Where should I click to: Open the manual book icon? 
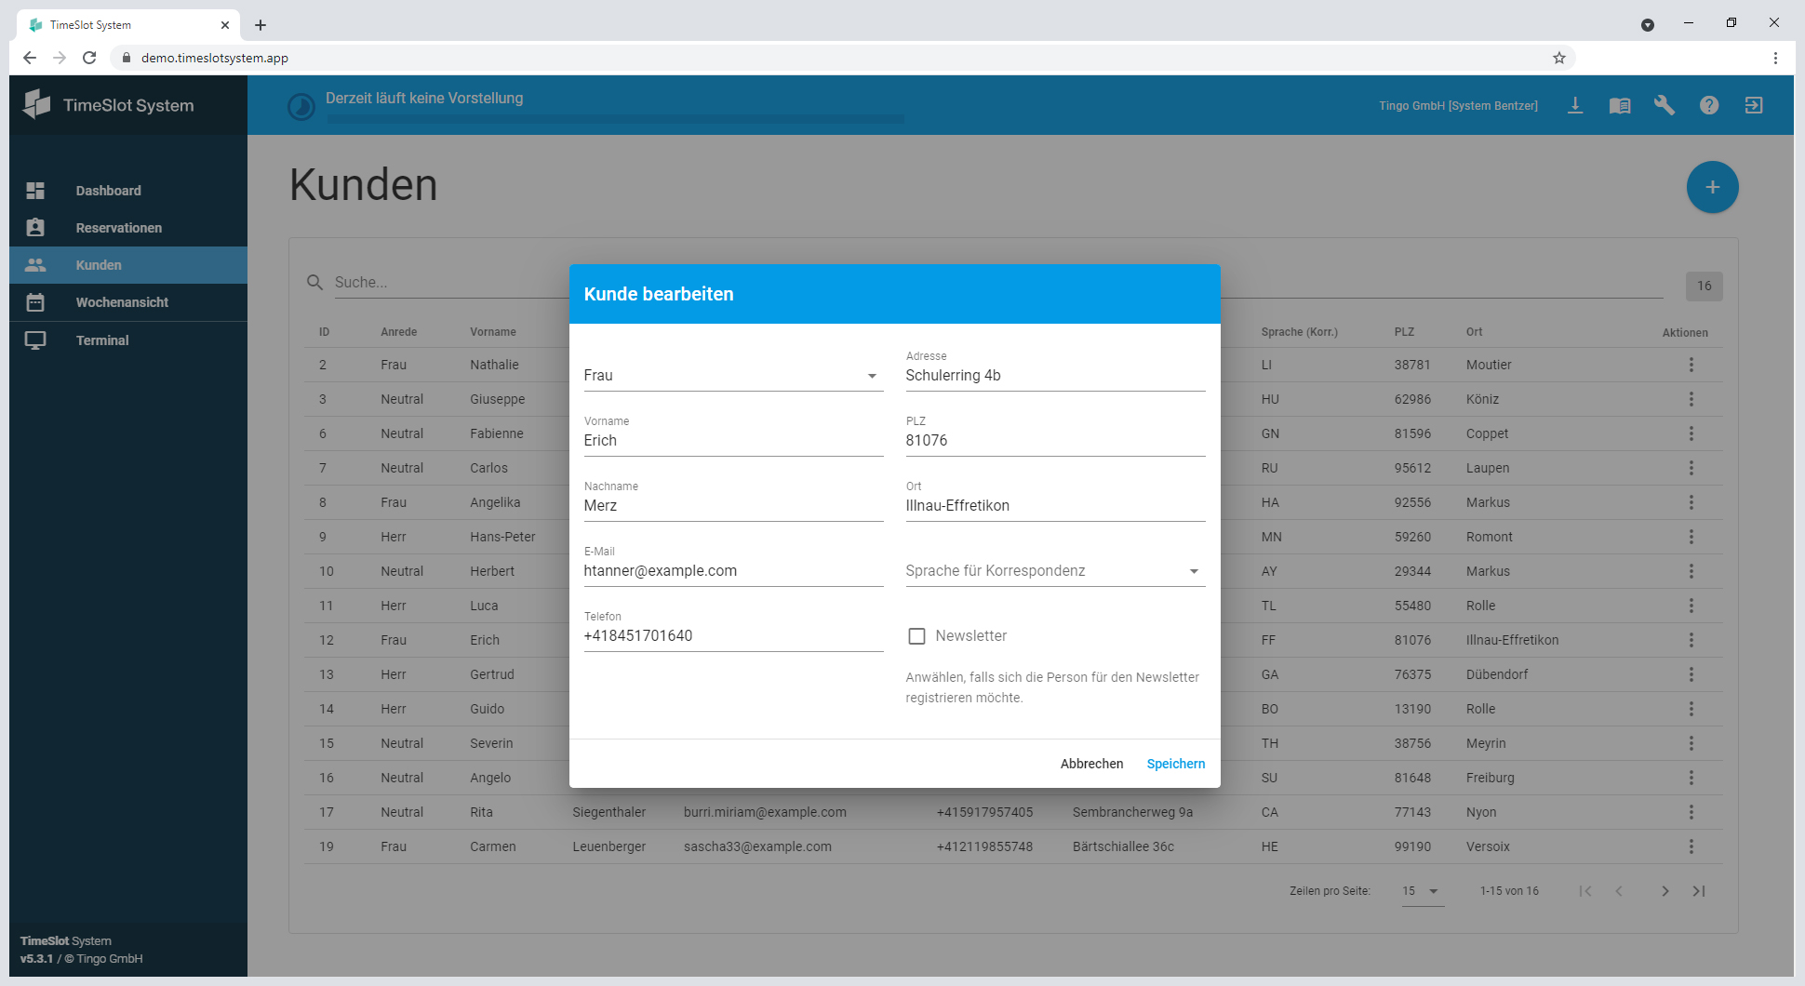1620,105
